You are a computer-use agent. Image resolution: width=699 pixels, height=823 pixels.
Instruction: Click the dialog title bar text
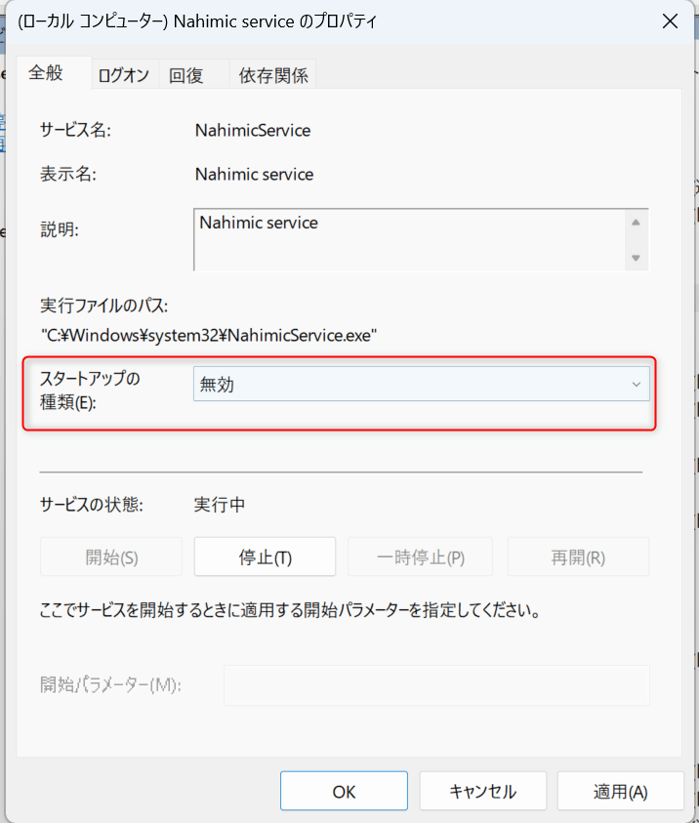pyautogui.click(x=197, y=21)
